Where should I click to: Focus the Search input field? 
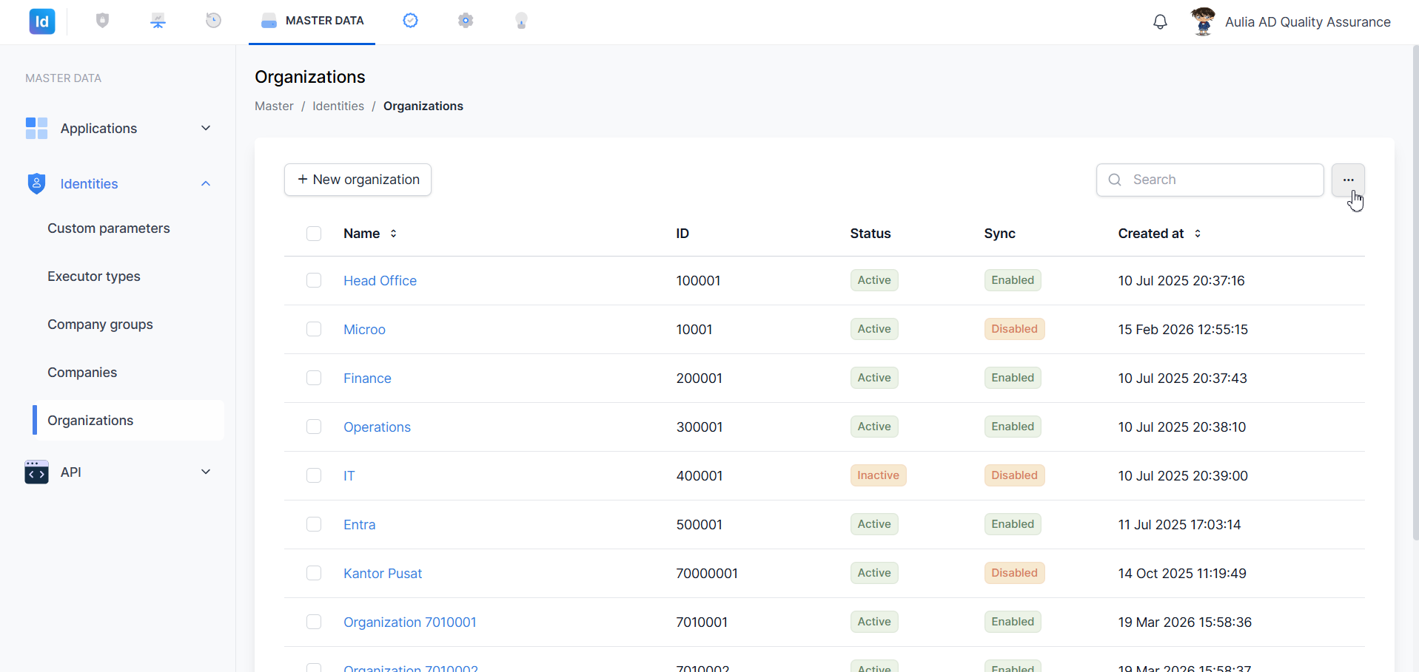(1210, 180)
